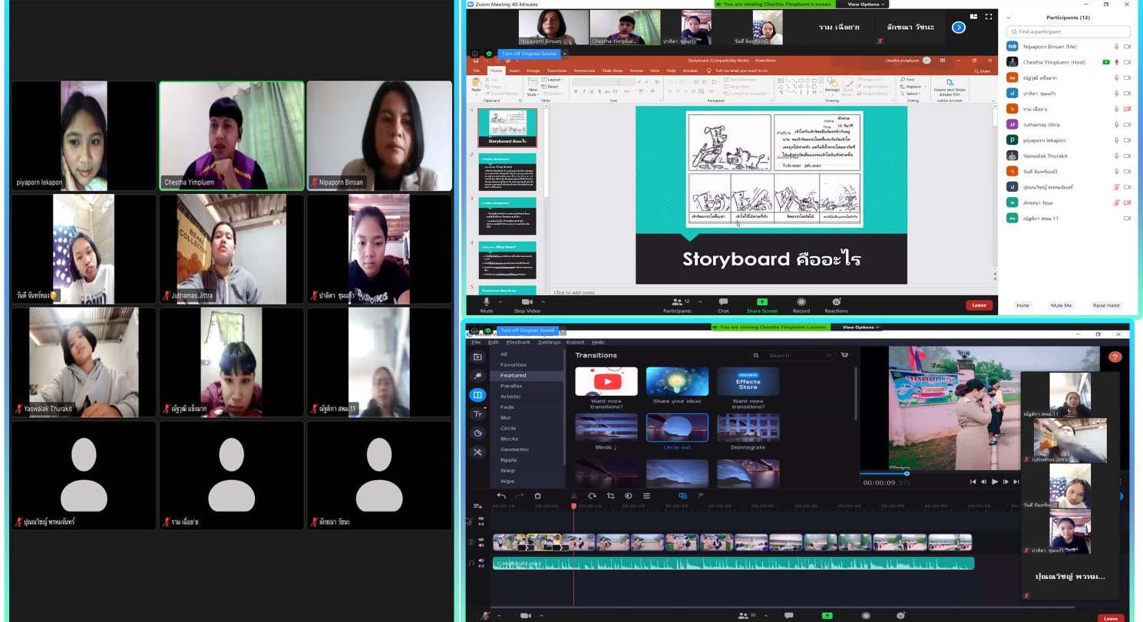Screen dimensions: 1143x622
Task: Expand View Options dropdown in upper Zoom window
Action: [864, 4]
